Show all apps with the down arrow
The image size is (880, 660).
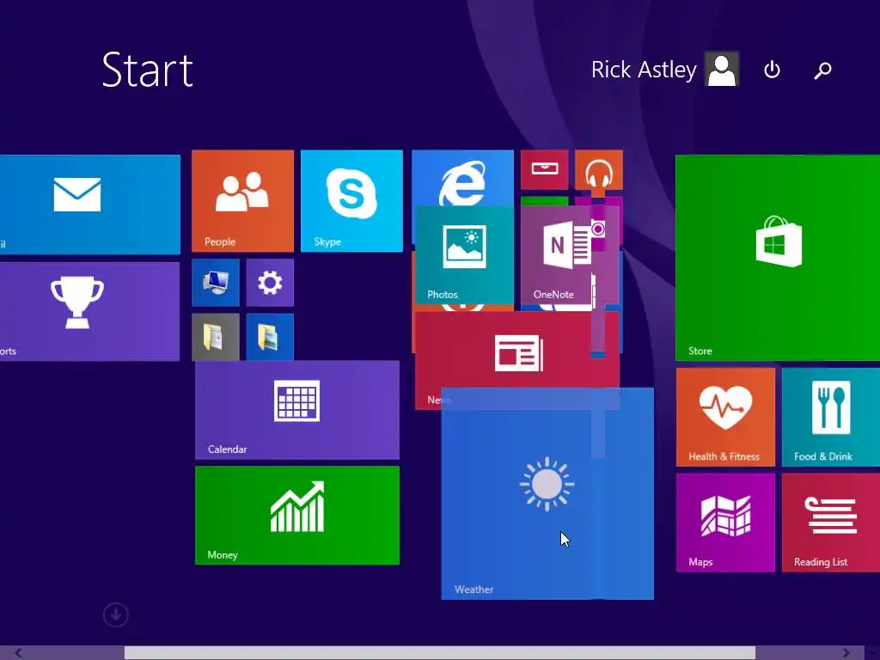(116, 614)
